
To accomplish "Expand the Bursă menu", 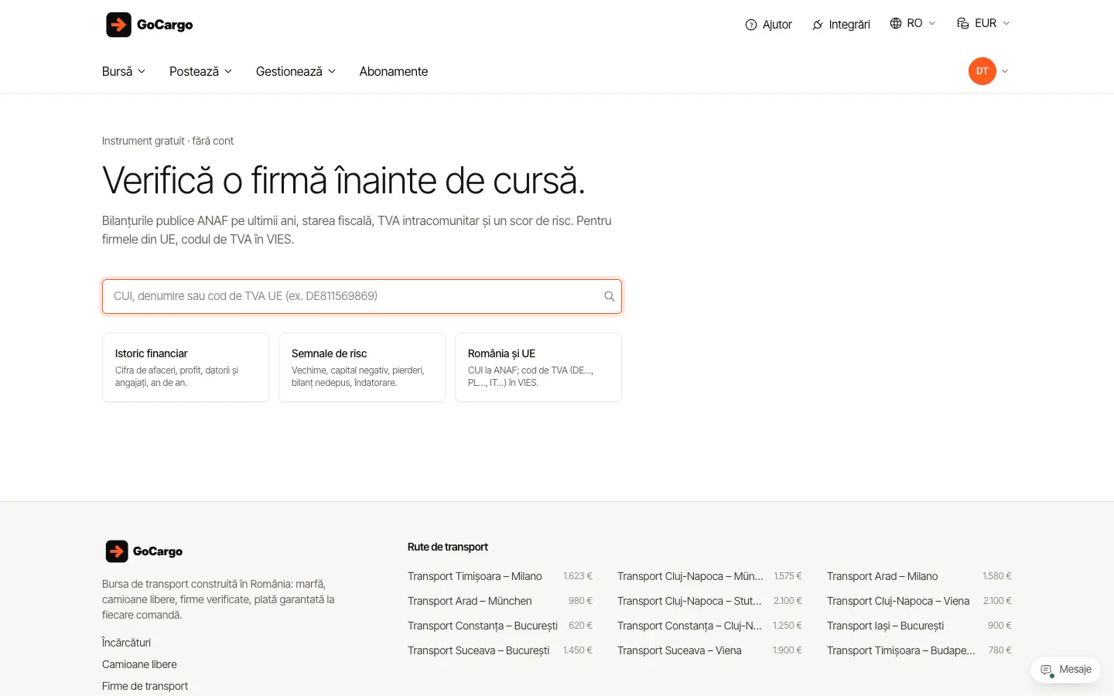I will [x=124, y=71].
